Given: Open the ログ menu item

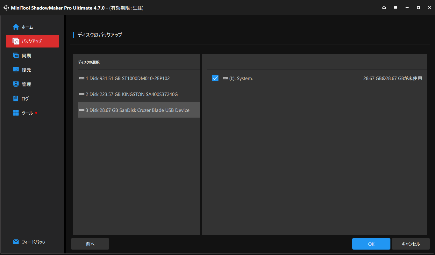Looking at the screenshot, I should (x=32, y=98).
